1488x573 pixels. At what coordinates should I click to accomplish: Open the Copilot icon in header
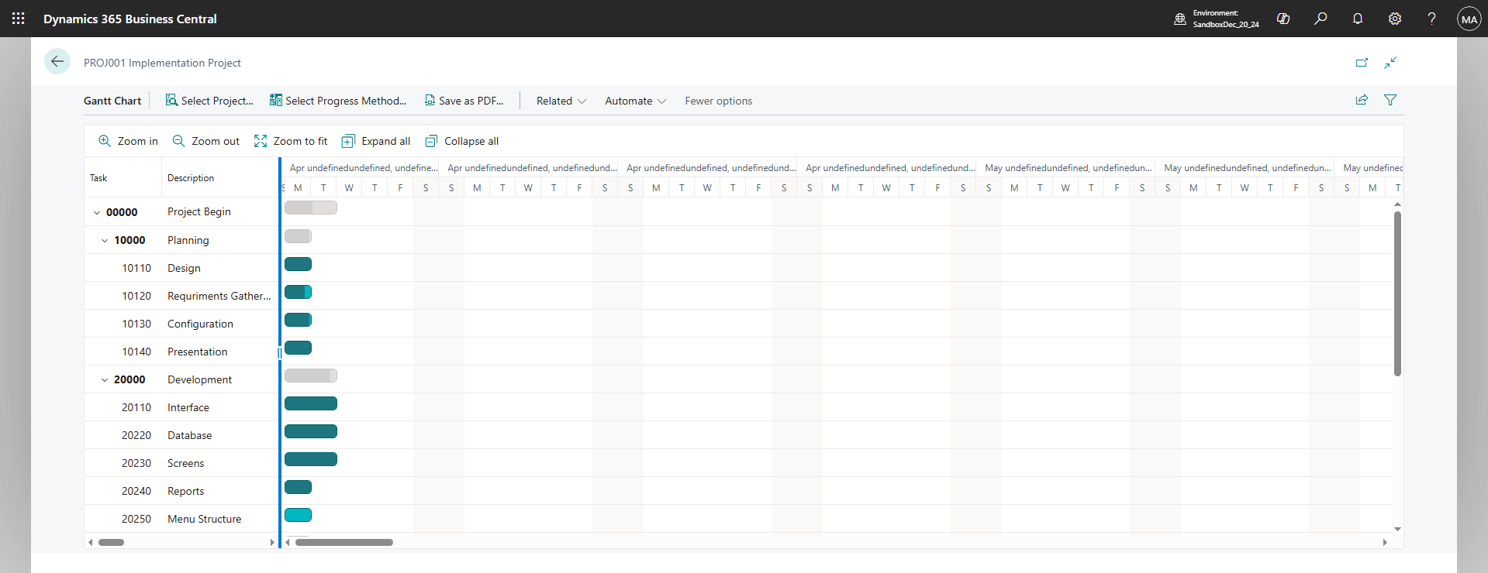[x=1283, y=19]
